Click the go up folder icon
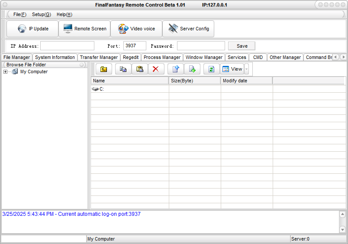Image resolution: width=348 pixels, height=244 pixels. [x=103, y=69]
